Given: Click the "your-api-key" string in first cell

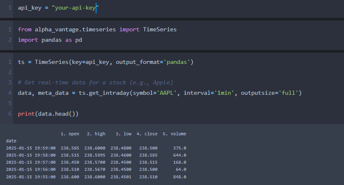Looking at the screenshot, I should tap(75, 8).
